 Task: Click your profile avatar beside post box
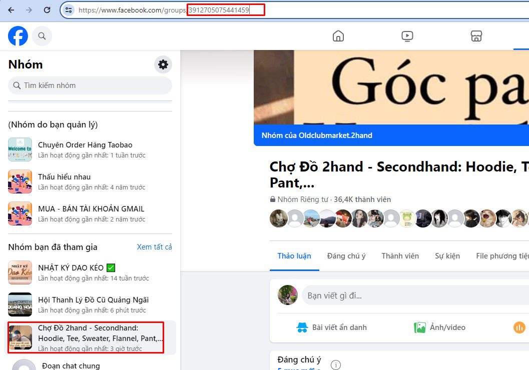pos(287,295)
